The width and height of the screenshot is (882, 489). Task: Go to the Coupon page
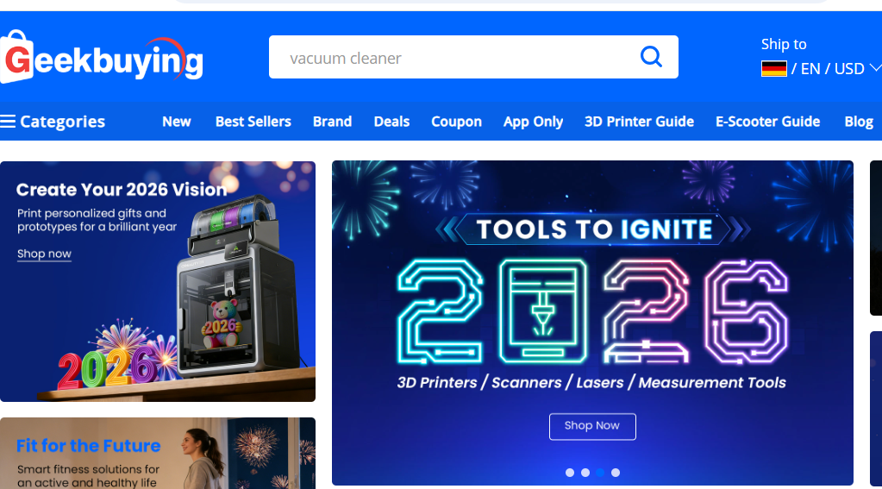coord(456,122)
